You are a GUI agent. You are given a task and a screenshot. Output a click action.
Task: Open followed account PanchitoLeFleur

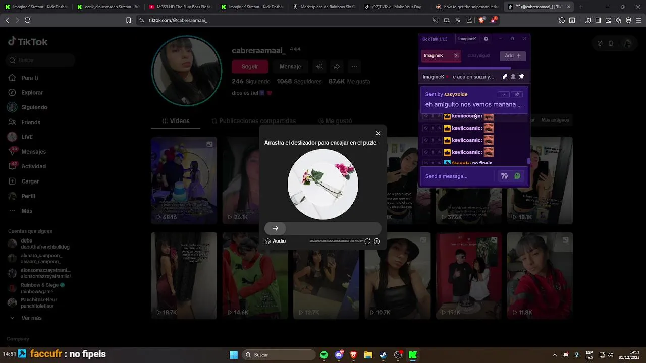point(38,302)
